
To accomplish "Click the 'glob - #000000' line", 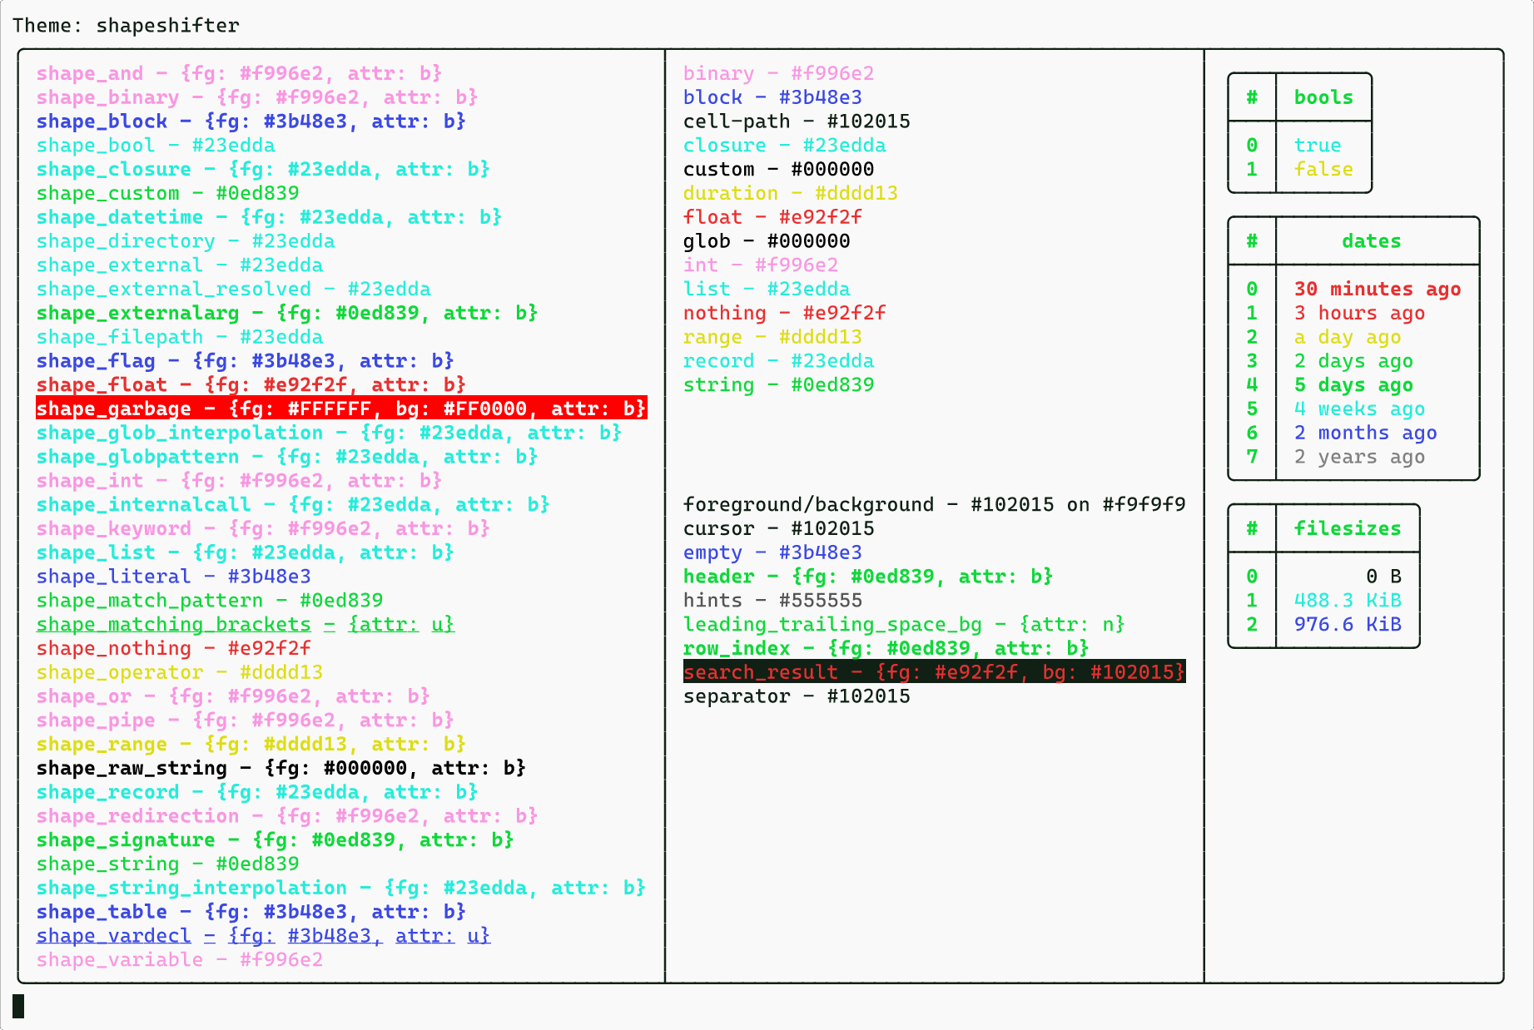I will [x=767, y=241].
